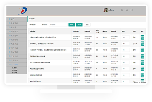
Task: Open 真匠订单 in the sidebar
Action: (17, 36)
